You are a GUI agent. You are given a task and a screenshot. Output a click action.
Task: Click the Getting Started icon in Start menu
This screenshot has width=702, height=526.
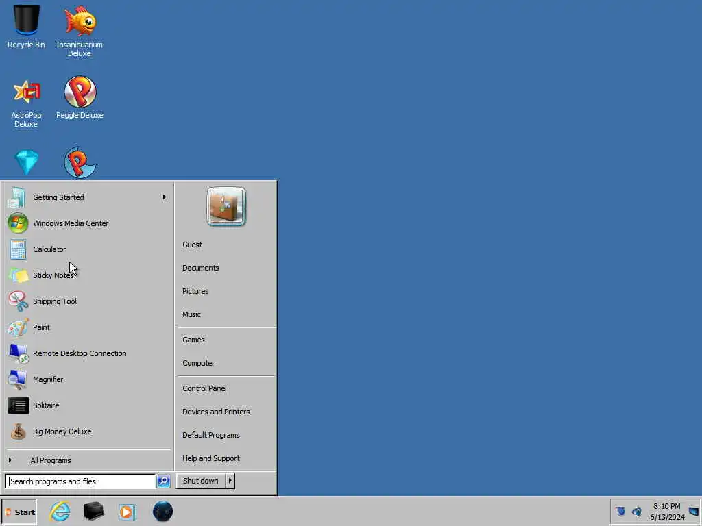tap(17, 197)
